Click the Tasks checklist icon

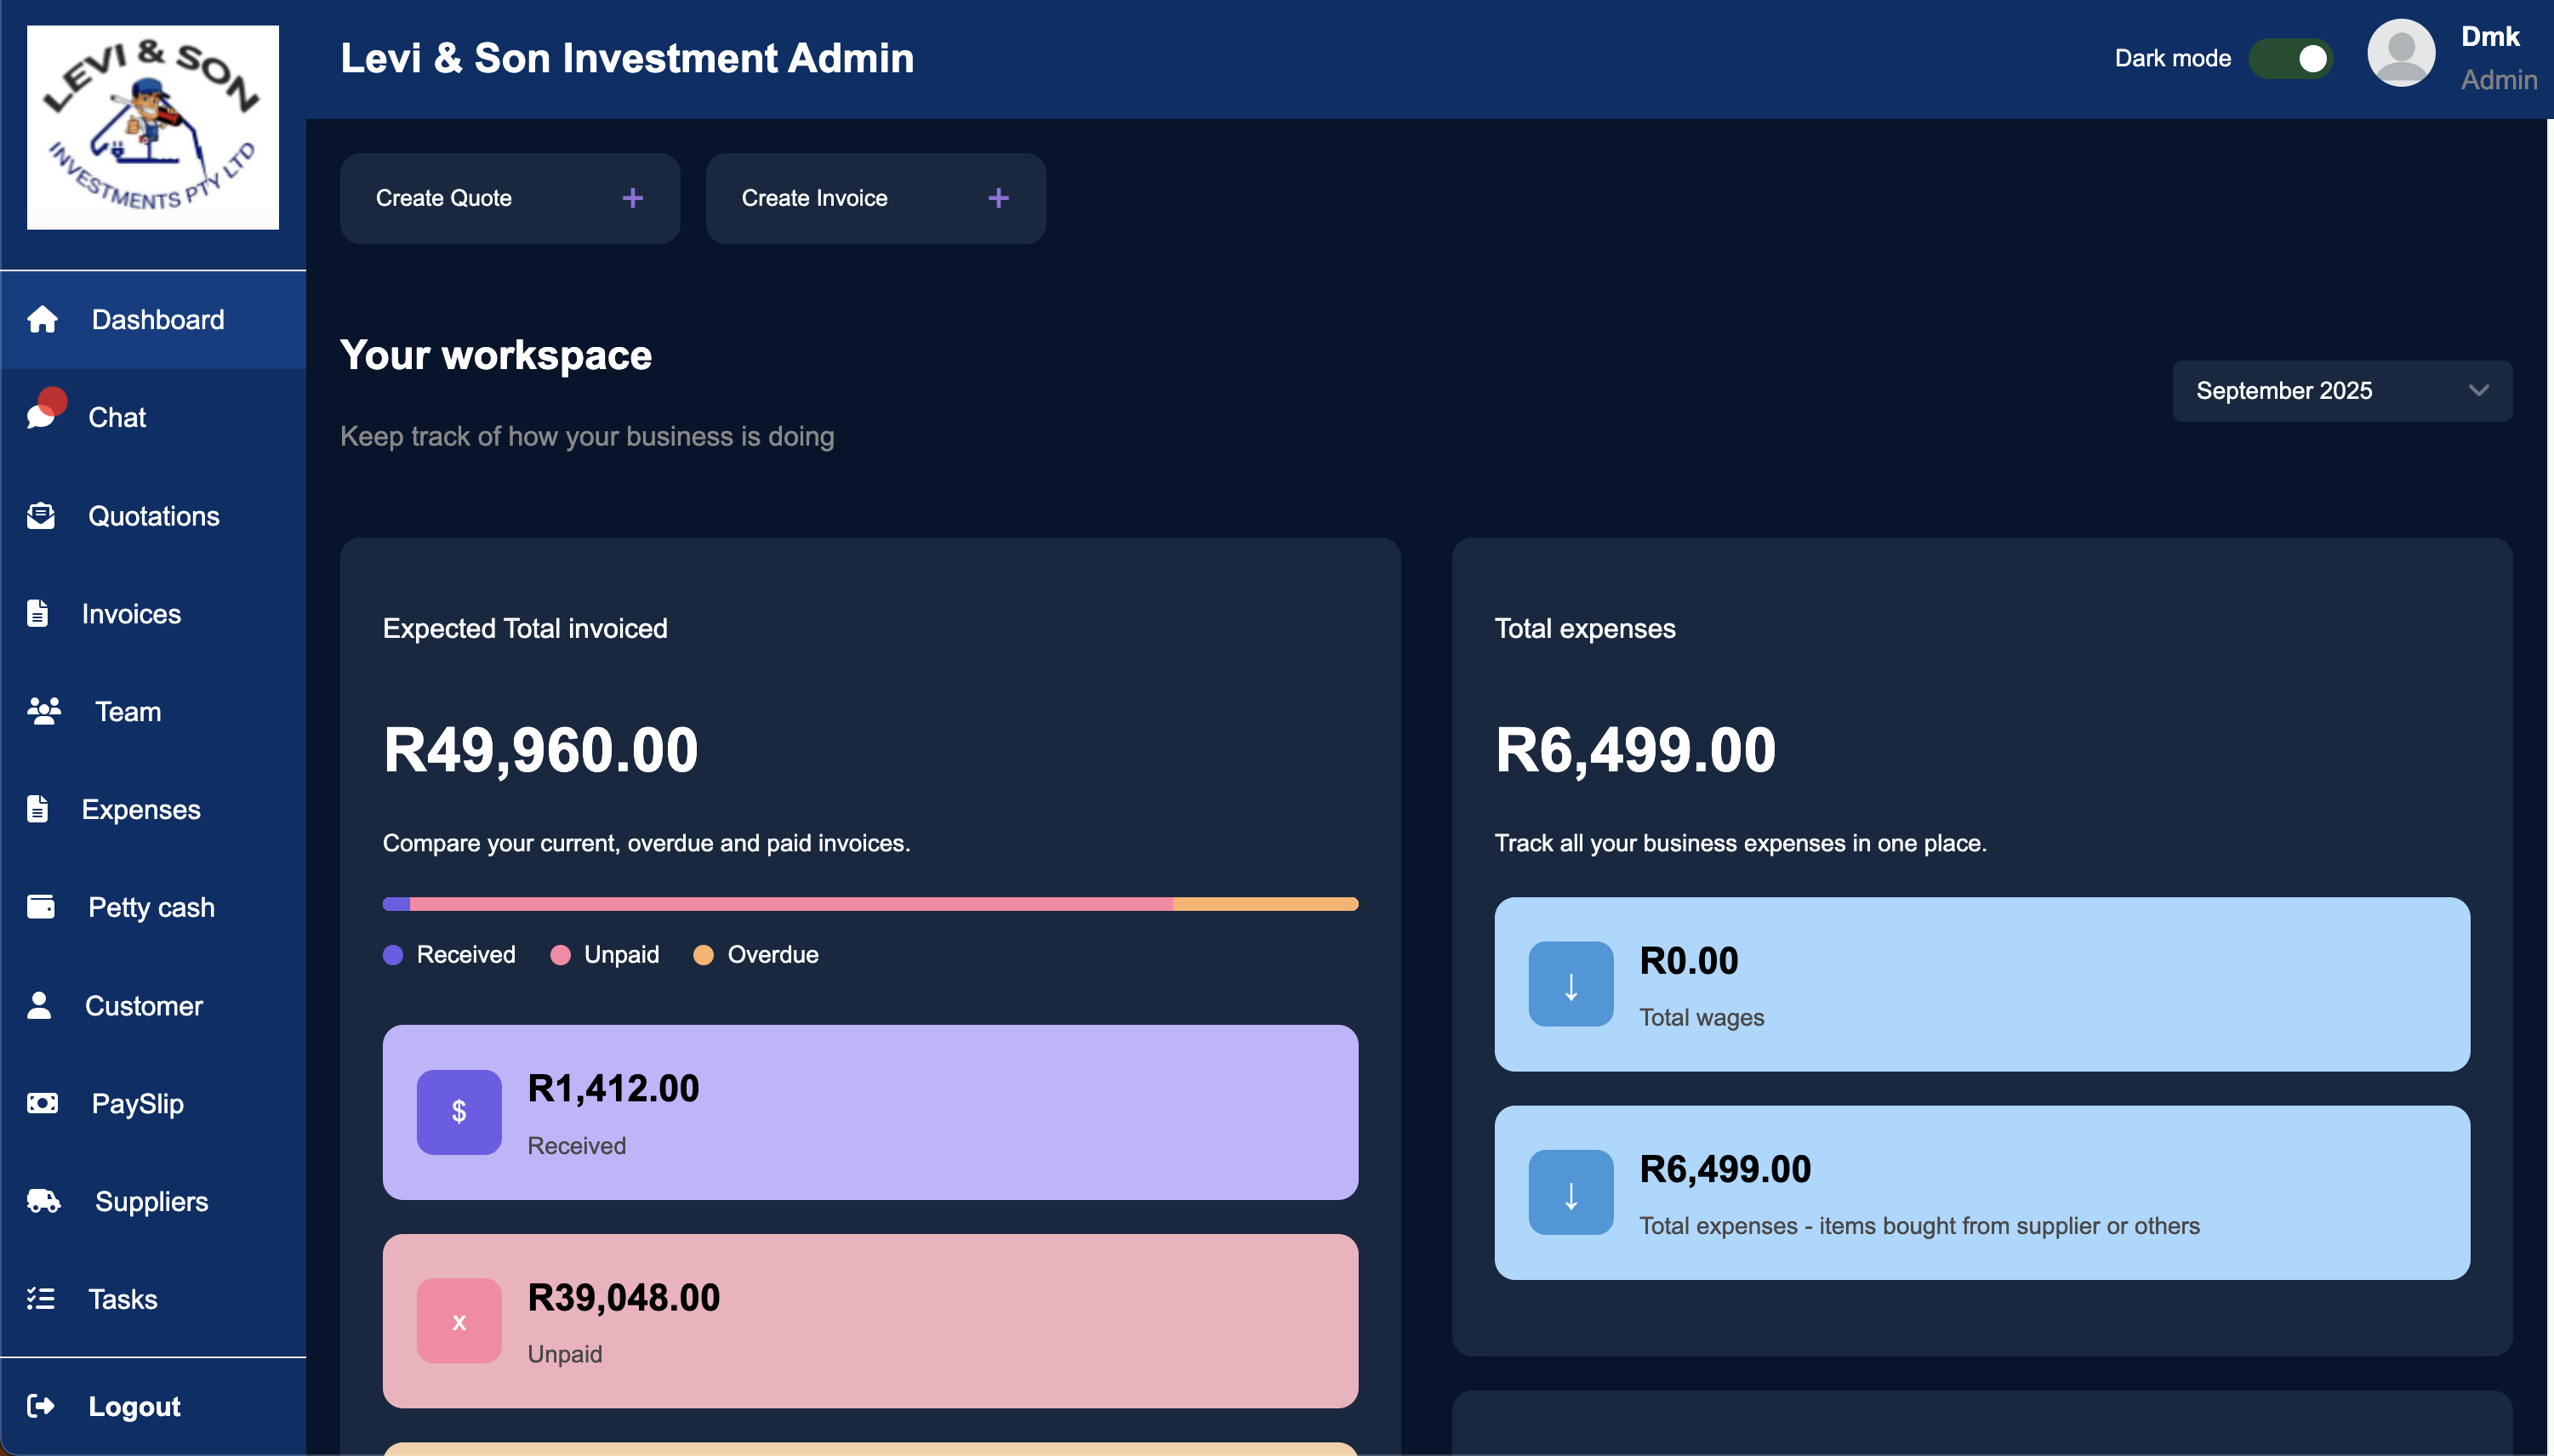pos(41,1299)
